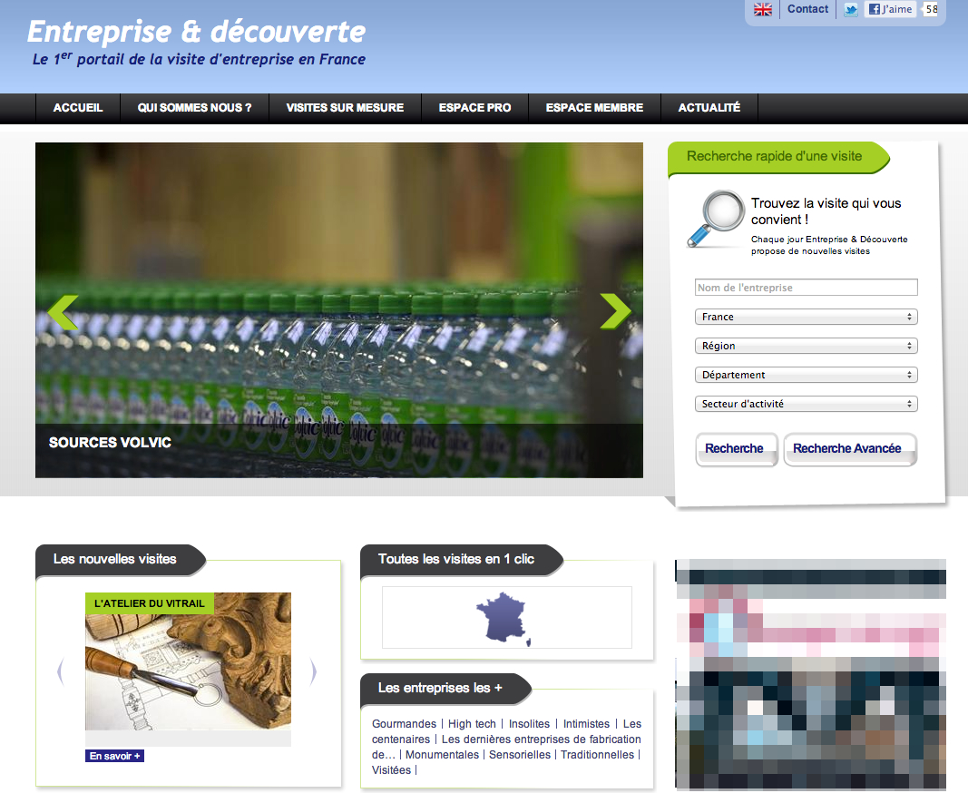Open the Secteur d'activité dropdown
The image size is (968, 803).
click(807, 404)
